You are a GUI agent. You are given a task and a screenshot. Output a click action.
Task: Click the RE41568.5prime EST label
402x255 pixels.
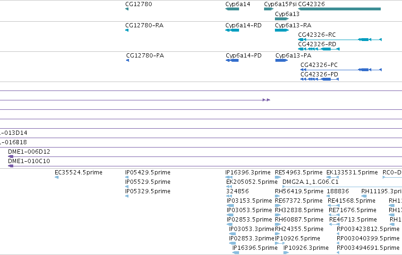[351, 201]
